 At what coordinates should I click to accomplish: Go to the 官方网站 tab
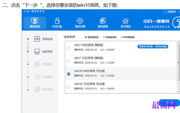(126, 23)
